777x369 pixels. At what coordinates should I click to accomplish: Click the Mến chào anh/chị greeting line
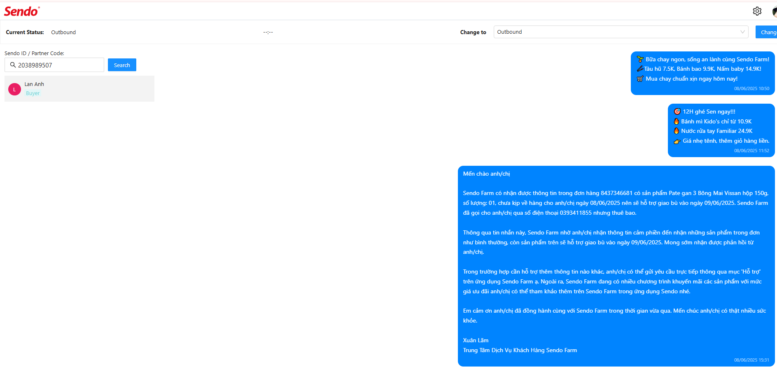click(x=486, y=174)
